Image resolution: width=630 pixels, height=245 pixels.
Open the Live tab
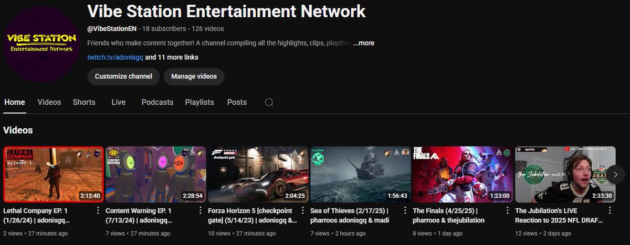(119, 102)
